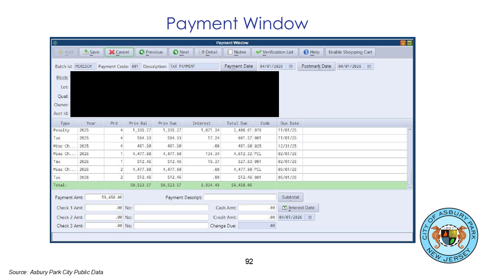Click the Check 3 Amt field
This screenshot has width=498, height=280.
(x=104, y=226)
